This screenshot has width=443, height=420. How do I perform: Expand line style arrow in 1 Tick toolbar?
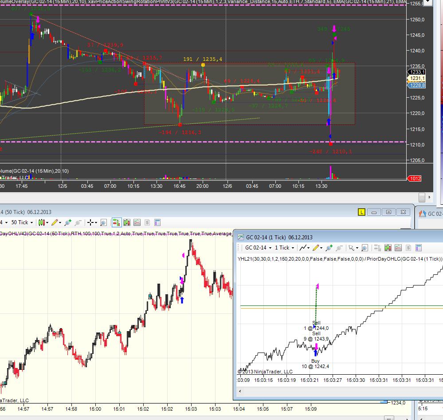point(309,248)
